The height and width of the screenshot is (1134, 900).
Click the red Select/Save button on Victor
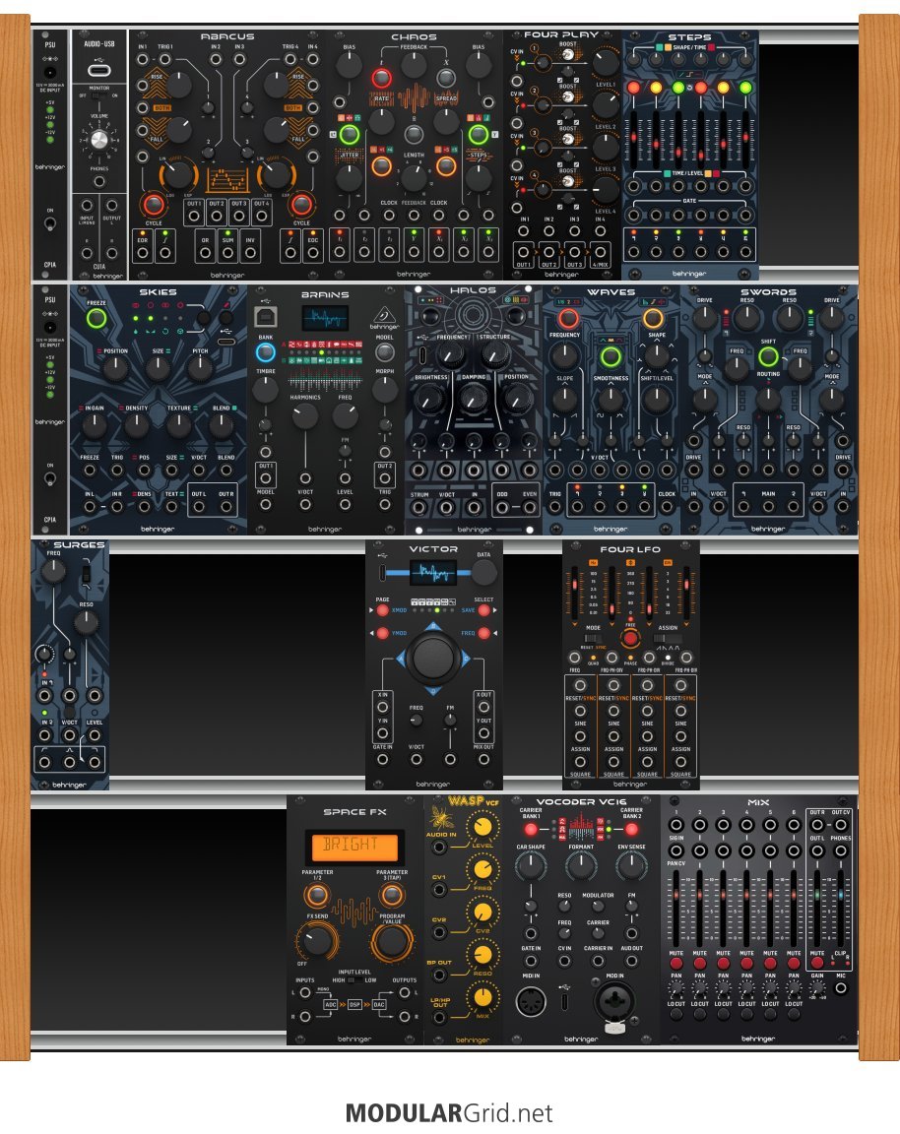(x=484, y=610)
